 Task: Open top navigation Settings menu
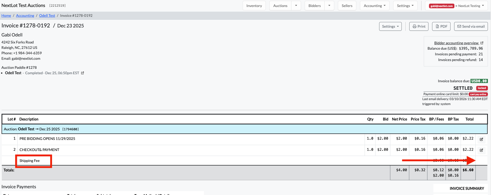coord(405,6)
